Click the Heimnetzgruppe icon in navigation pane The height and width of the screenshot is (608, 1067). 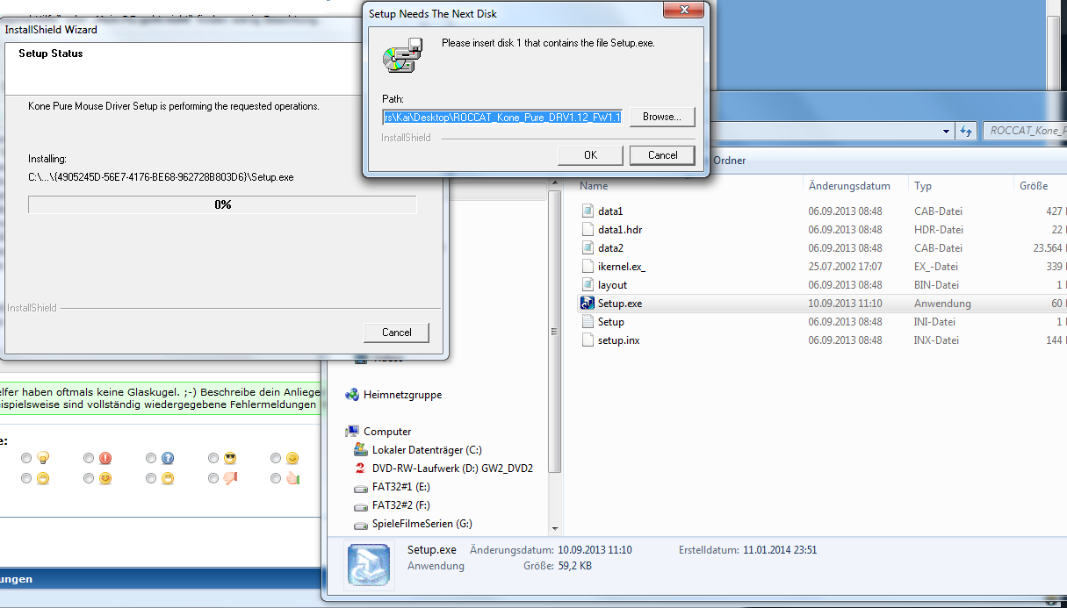click(352, 395)
